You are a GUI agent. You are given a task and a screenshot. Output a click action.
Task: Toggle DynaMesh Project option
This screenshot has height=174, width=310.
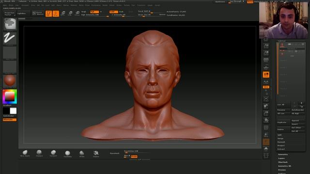click(134, 157)
